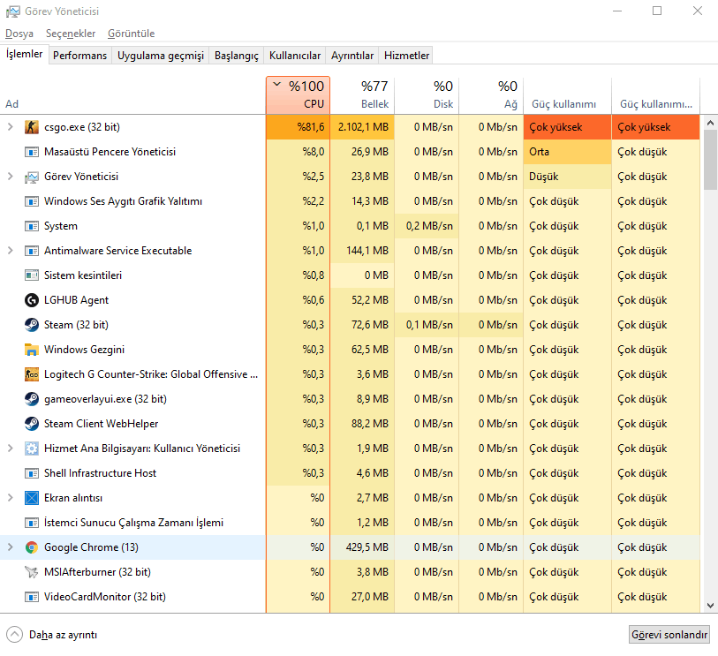Expand the Hizmet Ana Bilgisayarı group
The height and width of the screenshot is (656, 718).
[x=10, y=449]
